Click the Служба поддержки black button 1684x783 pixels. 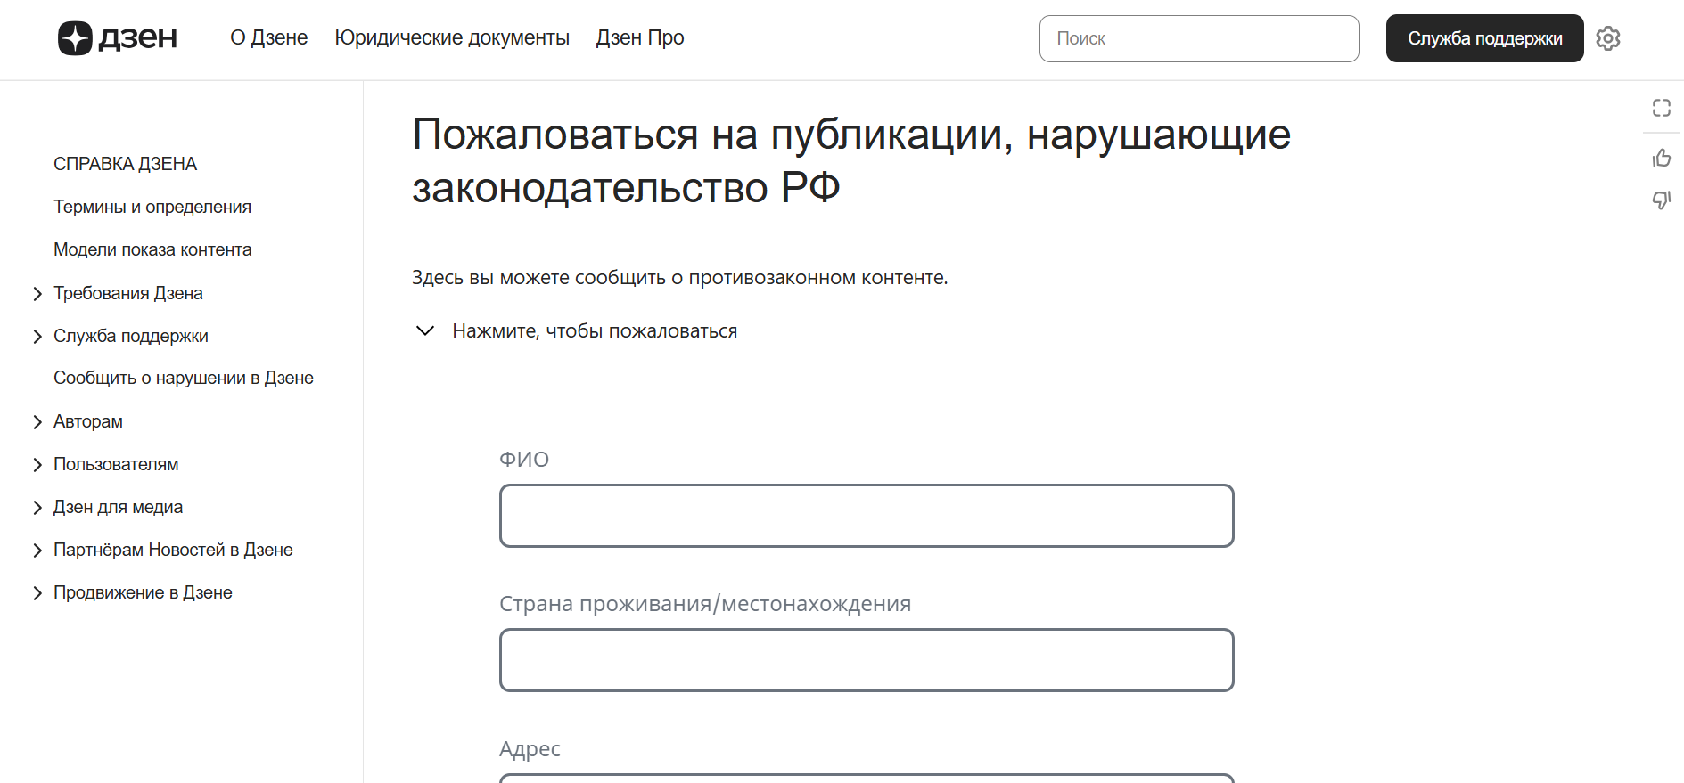tap(1484, 38)
